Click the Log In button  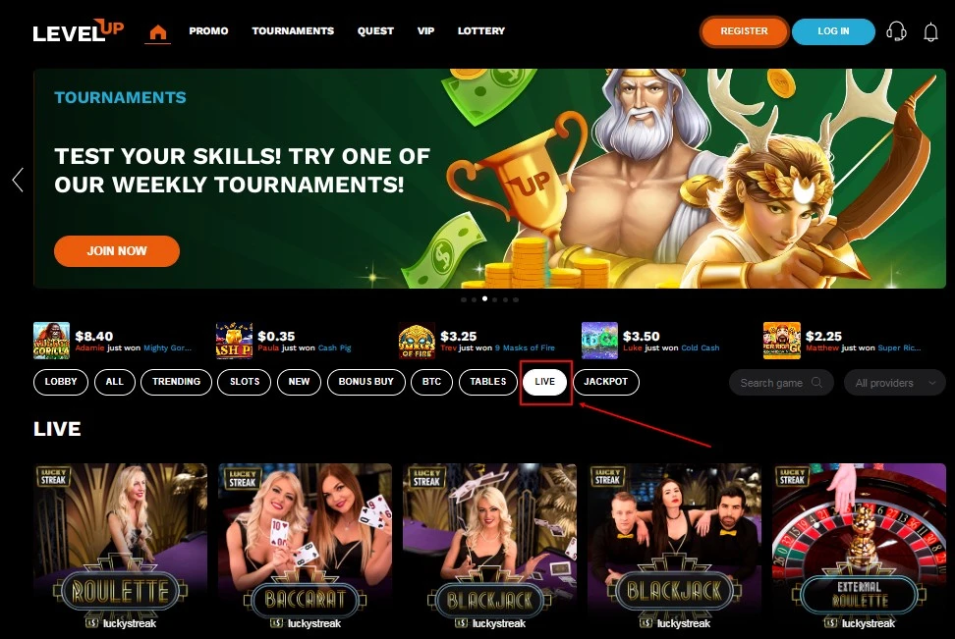[x=833, y=31]
